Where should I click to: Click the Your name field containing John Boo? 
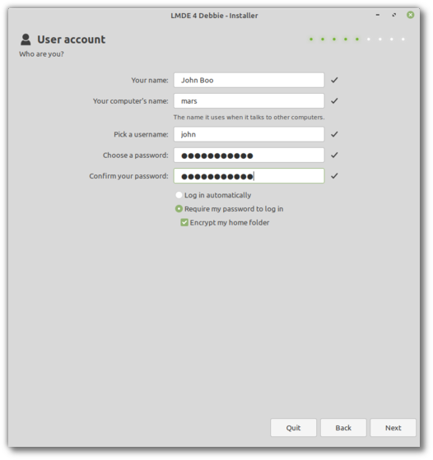point(249,80)
